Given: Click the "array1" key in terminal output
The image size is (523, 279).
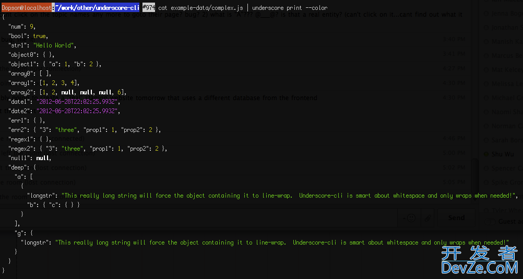Looking at the screenshot, I should pos(20,83).
